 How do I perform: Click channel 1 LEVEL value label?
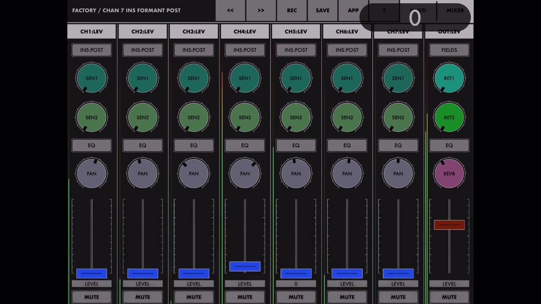click(x=91, y=284)
